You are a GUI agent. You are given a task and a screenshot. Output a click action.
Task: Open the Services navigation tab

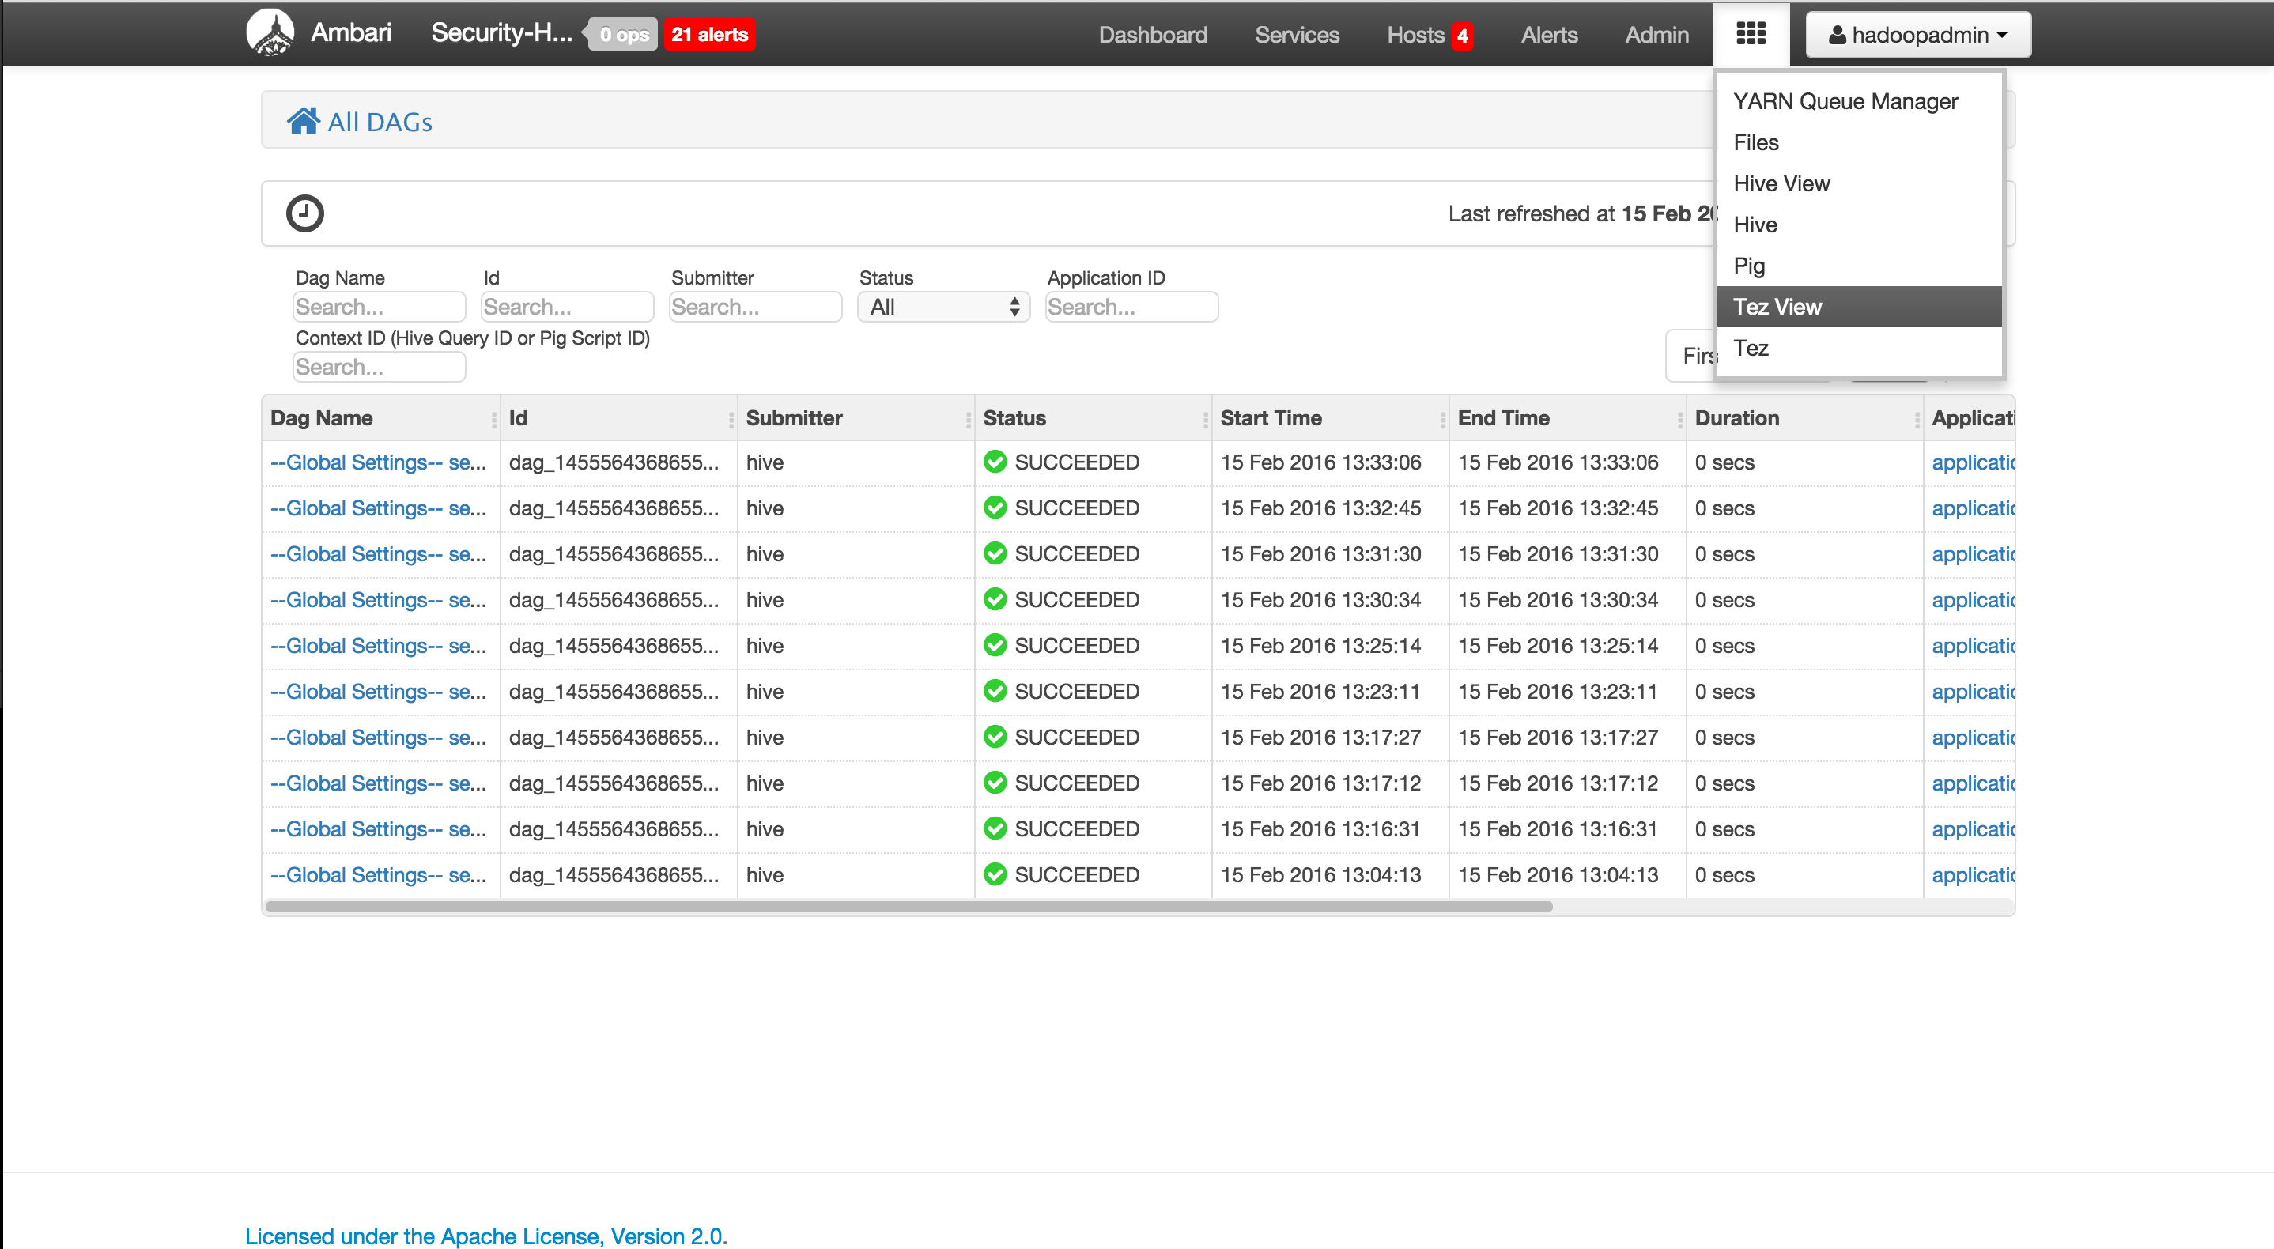(x=1296, y=35)
